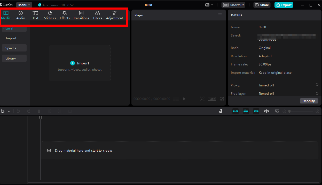Click the Ratio value 'Original' in Details
The width and height of the screenshot is (322, 185).
tap(265, 48)
